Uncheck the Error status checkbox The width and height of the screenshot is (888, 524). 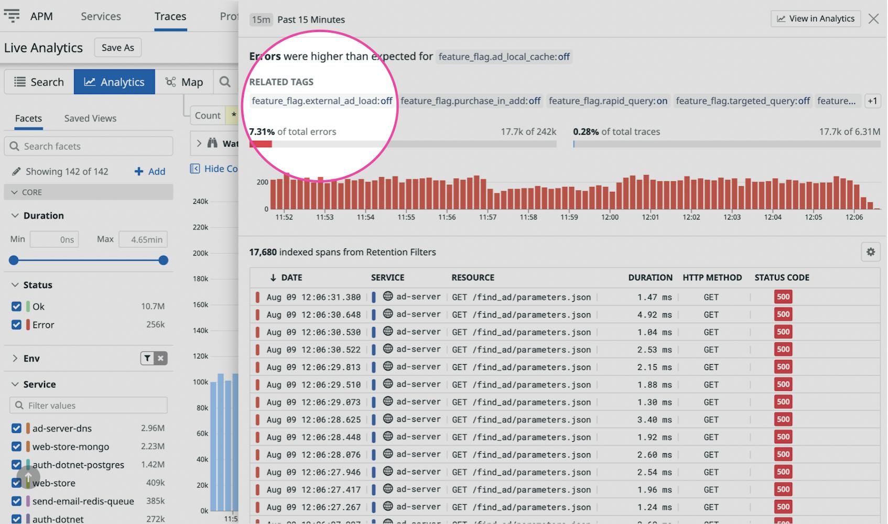pos(16,324)
